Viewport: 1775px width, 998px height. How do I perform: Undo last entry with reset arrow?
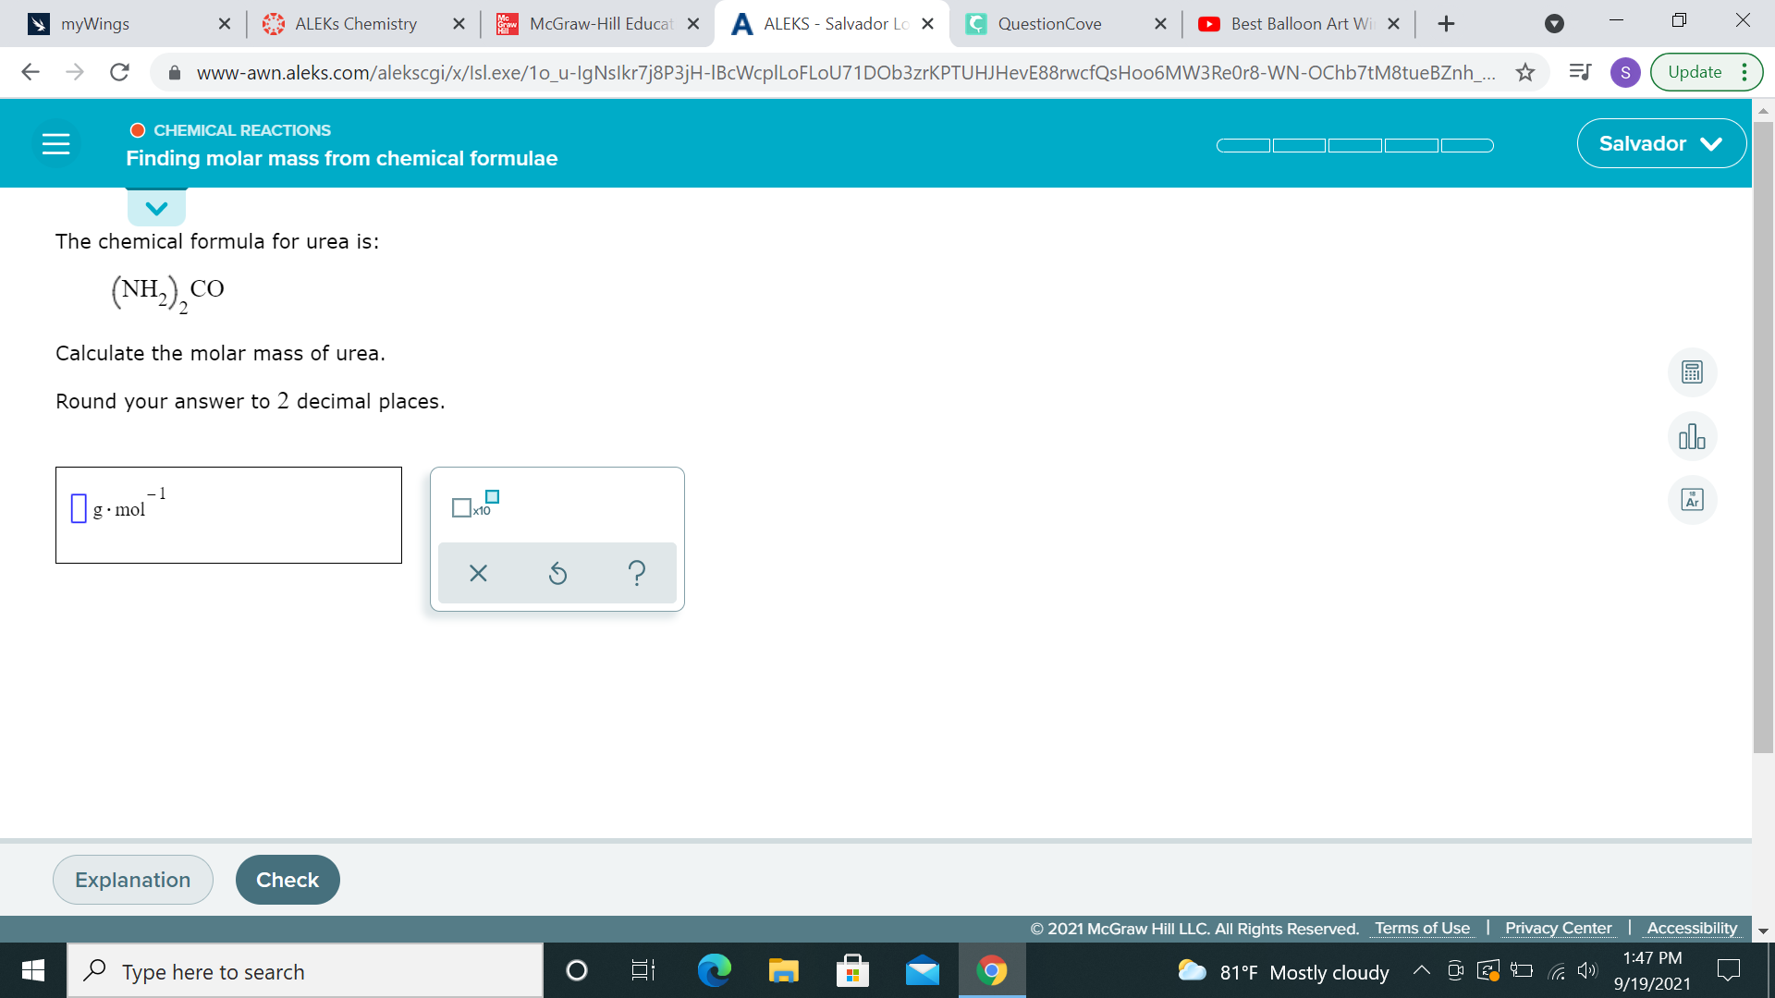coord(557,573)
